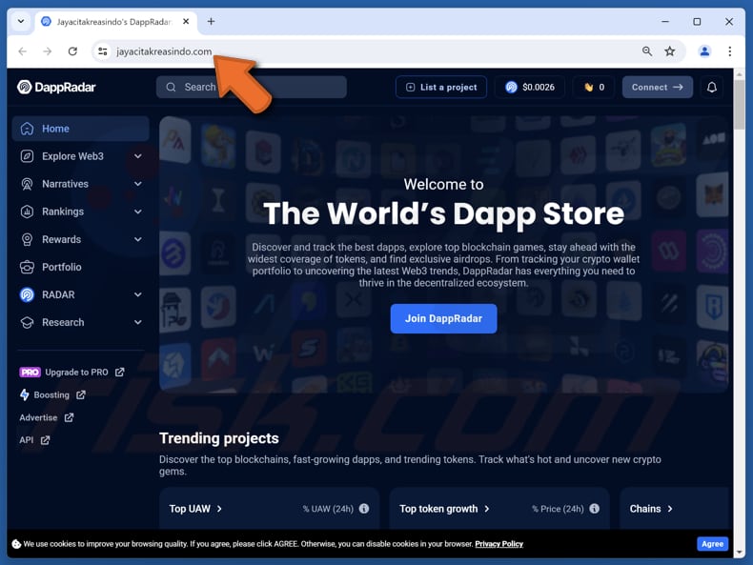753x565 pixels.
Task: Open Rankings sidebar item
Action: 62,212
